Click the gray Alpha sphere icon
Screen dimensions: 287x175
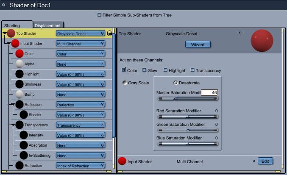click(x=19, y=64)
